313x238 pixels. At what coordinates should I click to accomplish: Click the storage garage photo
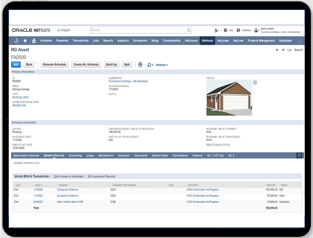(x=229, y=97)
